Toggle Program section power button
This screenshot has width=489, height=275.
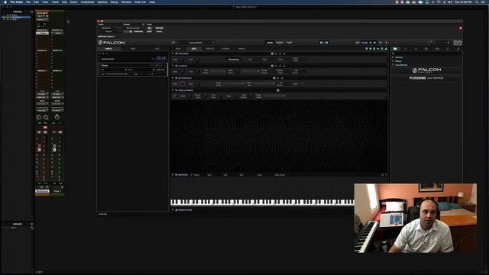coord(176,53)
